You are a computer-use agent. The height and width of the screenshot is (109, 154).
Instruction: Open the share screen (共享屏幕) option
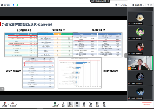[55, 104]
